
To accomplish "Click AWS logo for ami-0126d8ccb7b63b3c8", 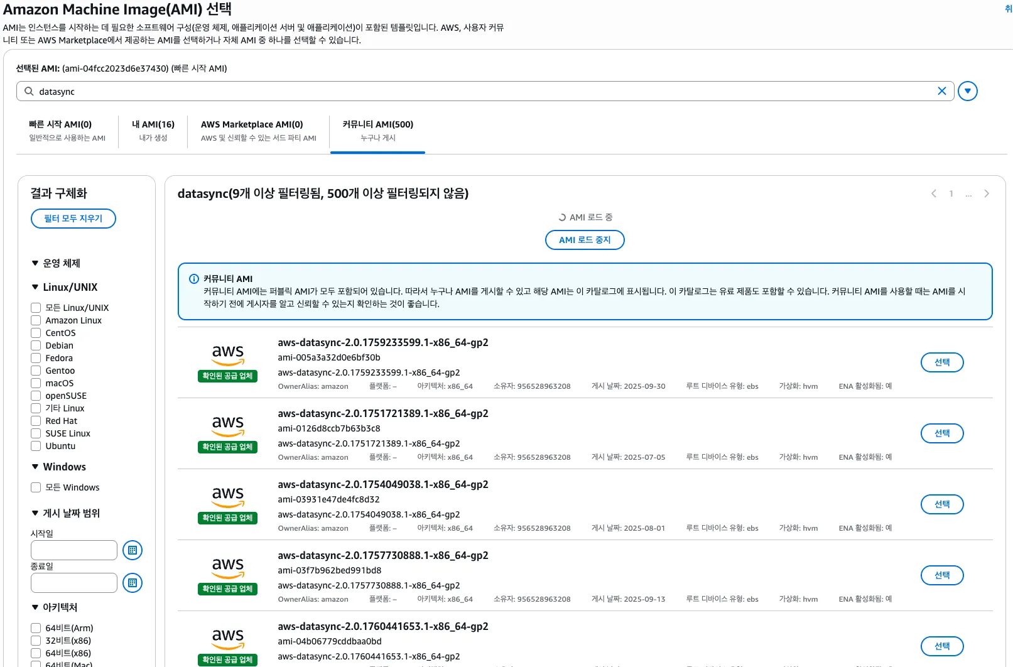I will coord(227,426).
